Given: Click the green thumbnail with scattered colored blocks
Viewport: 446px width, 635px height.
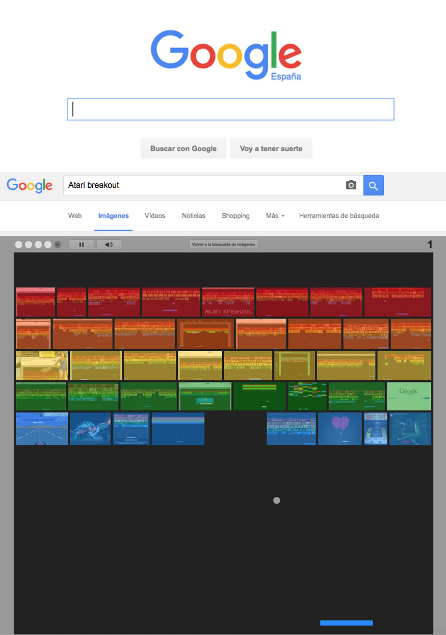Looking at the screenshot, I should (x=307, y=396).
